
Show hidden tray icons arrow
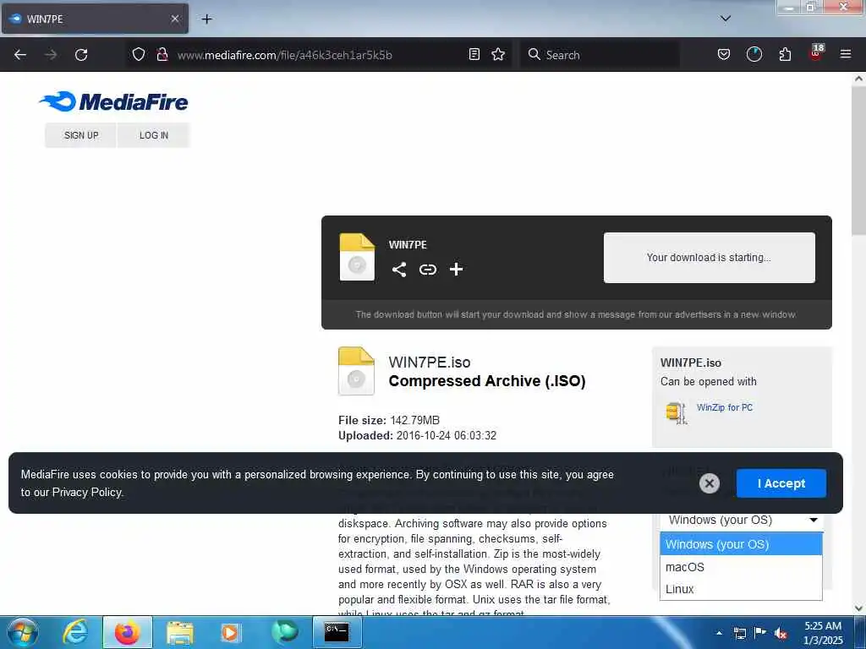click(x=719, y=633)
